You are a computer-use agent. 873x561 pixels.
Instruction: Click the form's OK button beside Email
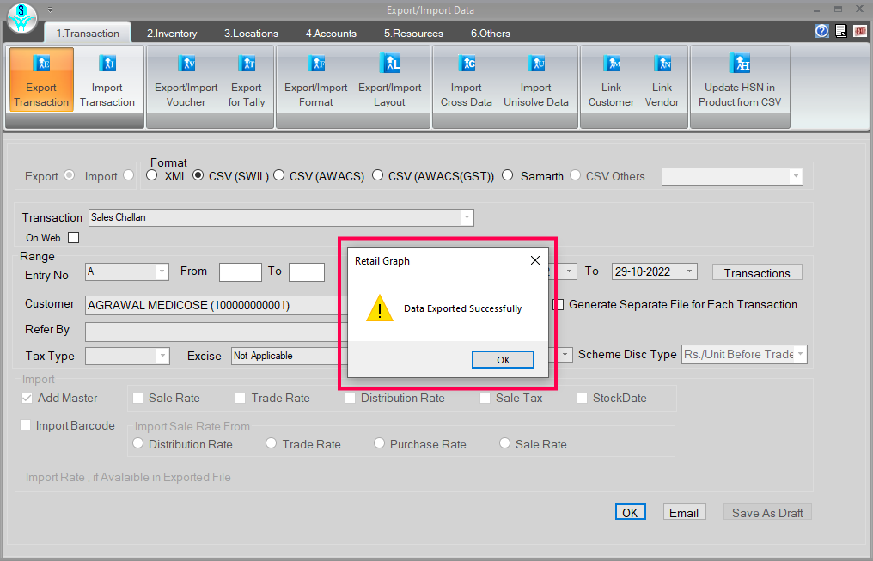pos(630,512)
